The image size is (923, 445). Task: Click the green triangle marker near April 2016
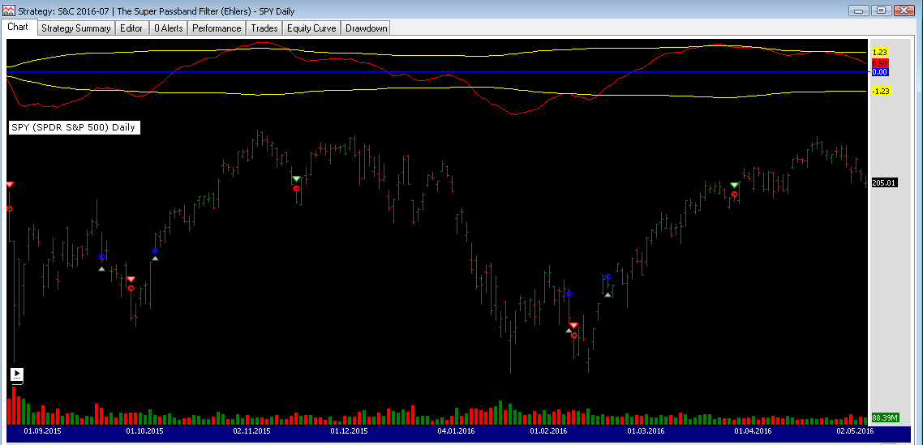click(734, 186)
